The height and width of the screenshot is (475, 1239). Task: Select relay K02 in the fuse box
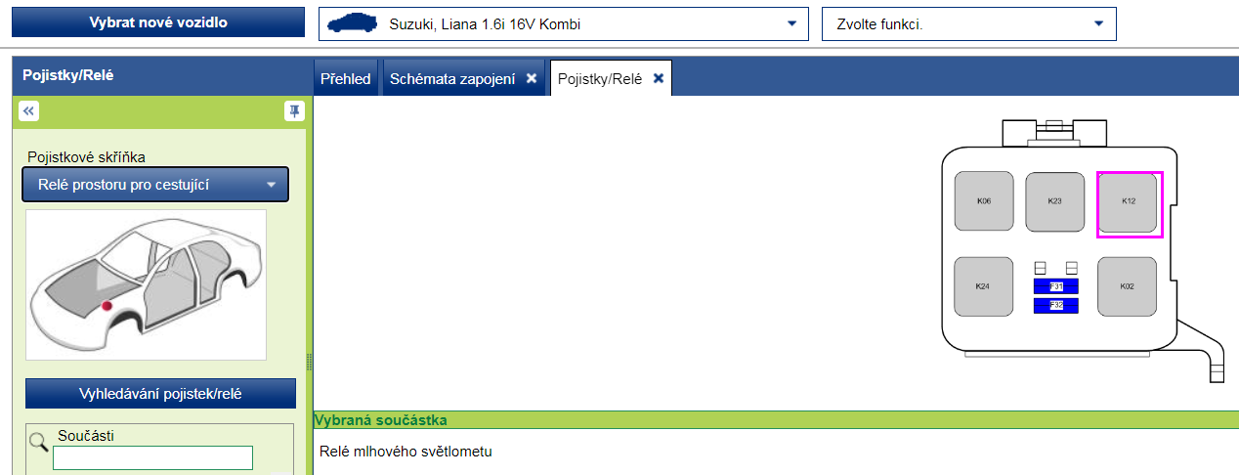click(x=1127, y=286)
